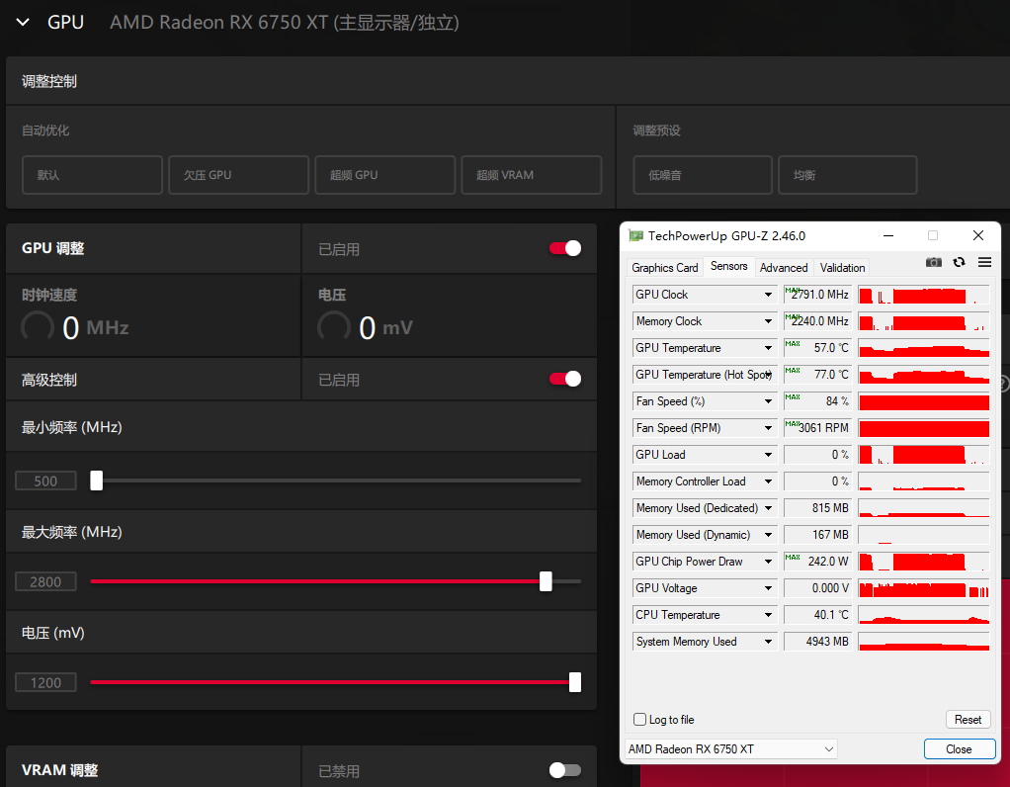Image resolution: width=1010 pixels, height=787 pixels.
Task: Switch to the Advanced tab
Action: 784,268
